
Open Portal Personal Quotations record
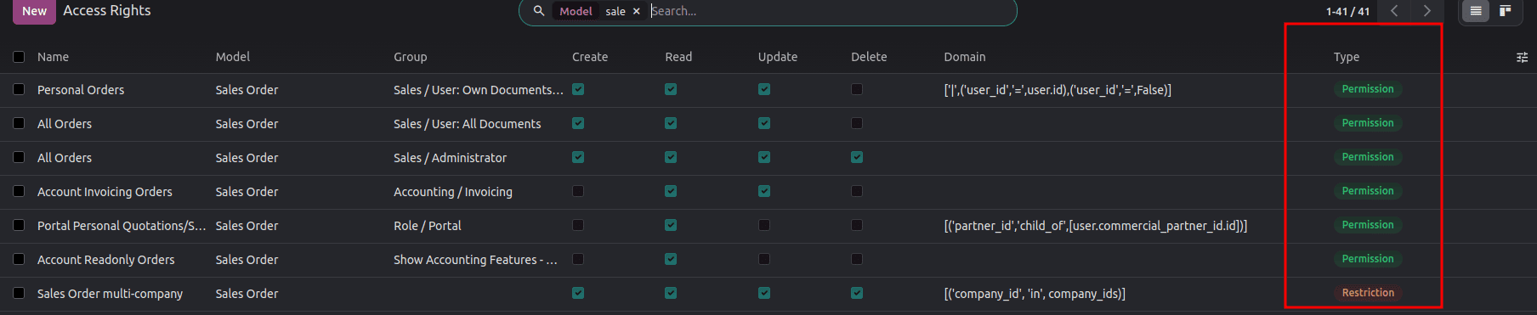[122, 226]
